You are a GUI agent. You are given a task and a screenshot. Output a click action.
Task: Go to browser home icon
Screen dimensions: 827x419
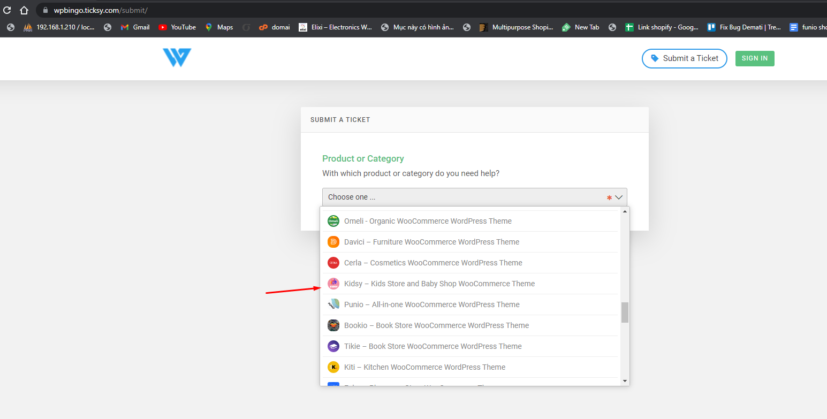click(x=24, y=10)
